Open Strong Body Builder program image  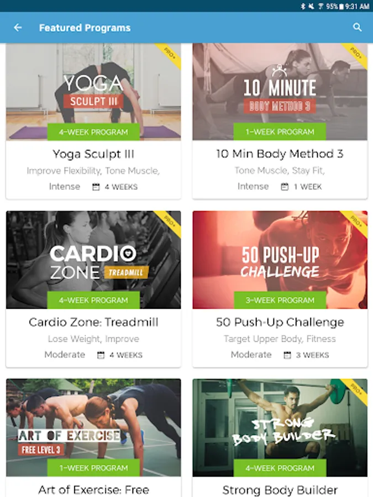(280, 427)
